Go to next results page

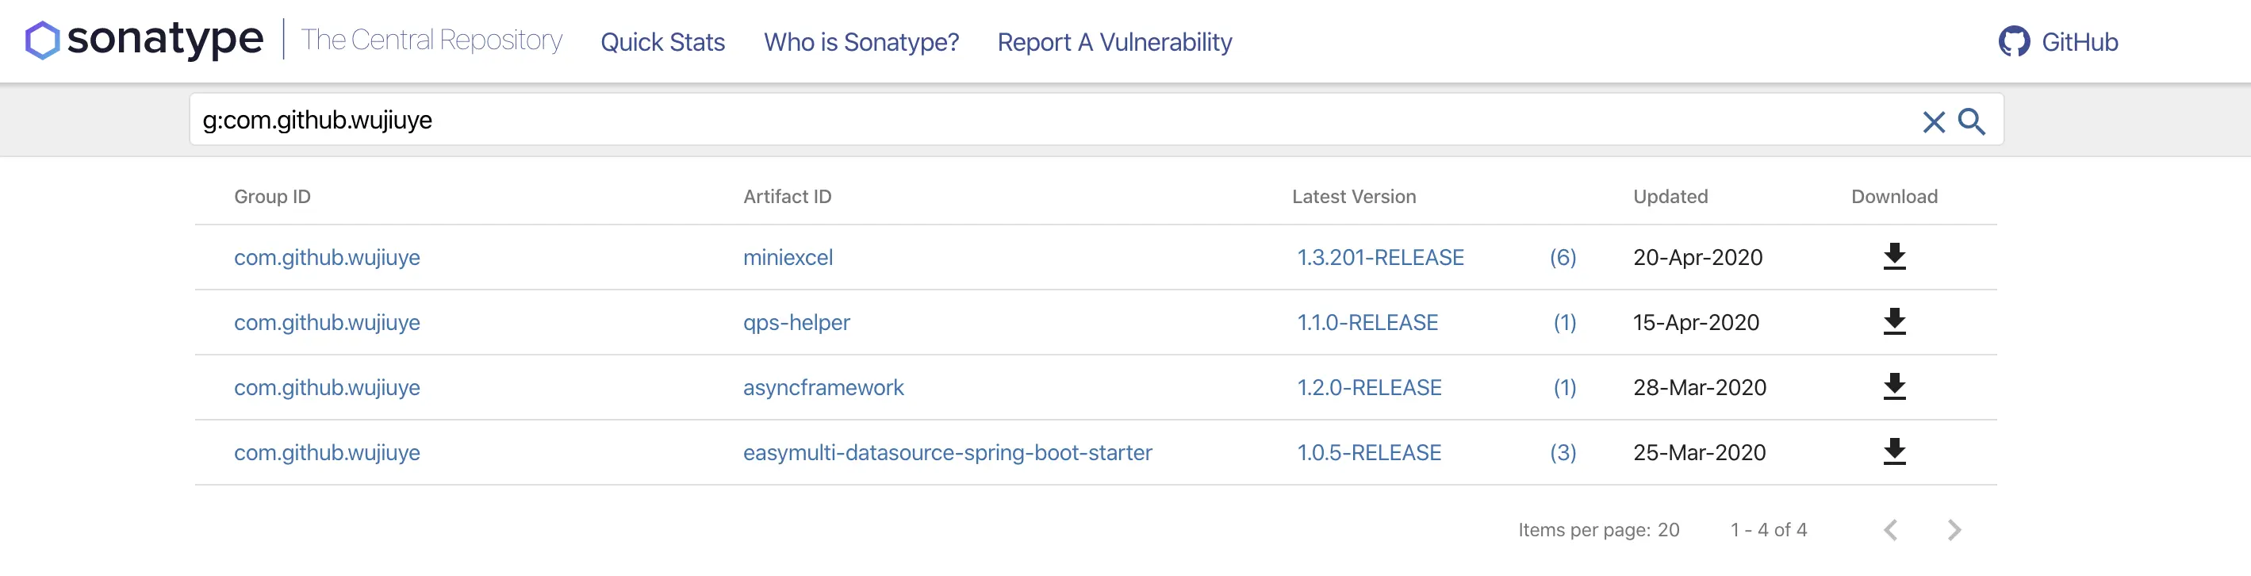[x=1954, y=530]
